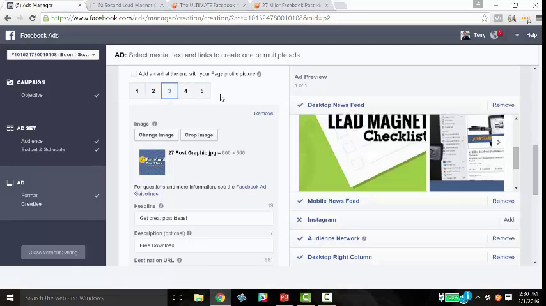The height and width of the screenshot is (306, 546).
Task: Select carousel card 4
Action: click(x=185, y=91)
